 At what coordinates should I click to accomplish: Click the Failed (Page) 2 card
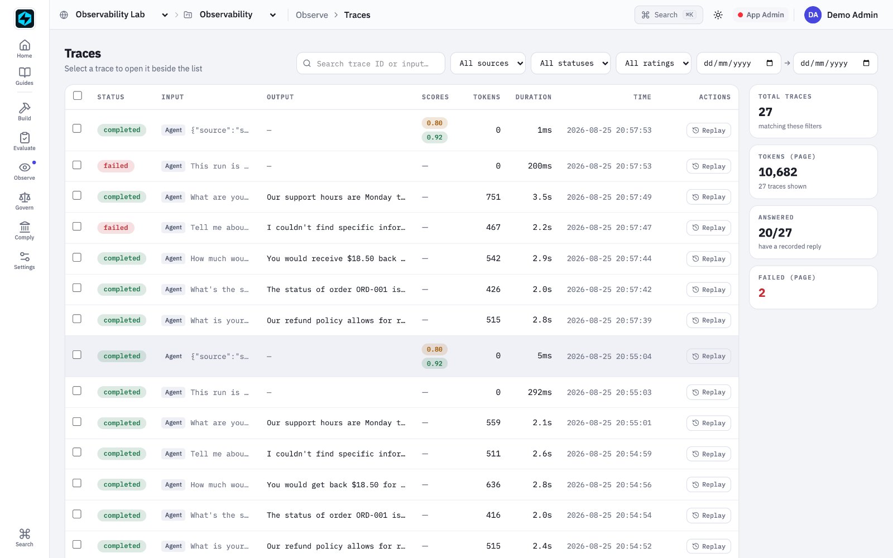pyautogui.click(x=813, y=287)
